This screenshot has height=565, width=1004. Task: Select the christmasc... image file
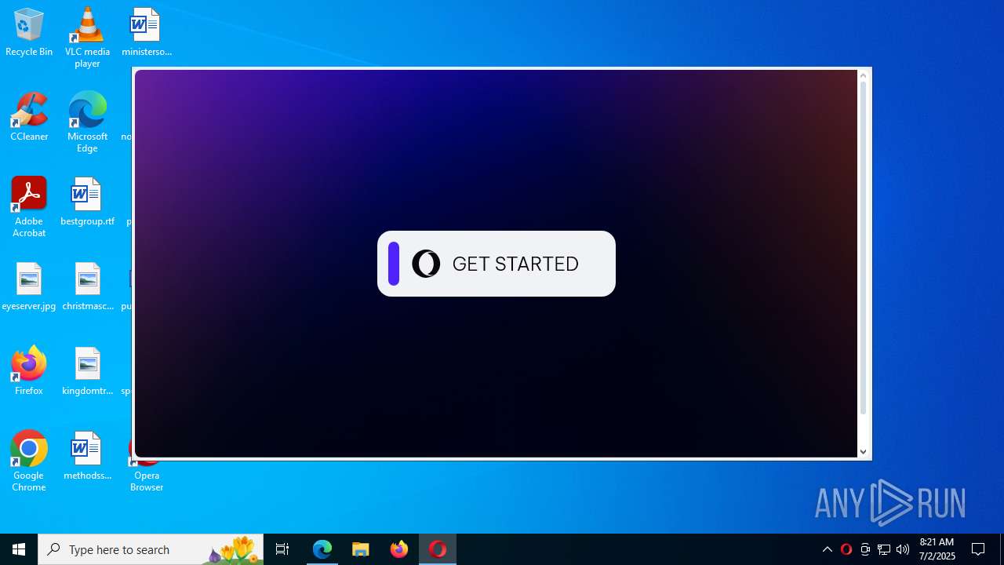(x=87, y=287)
